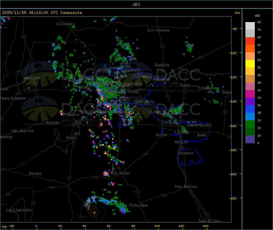Click the -220 km vertical axis tick

(233, 199)
